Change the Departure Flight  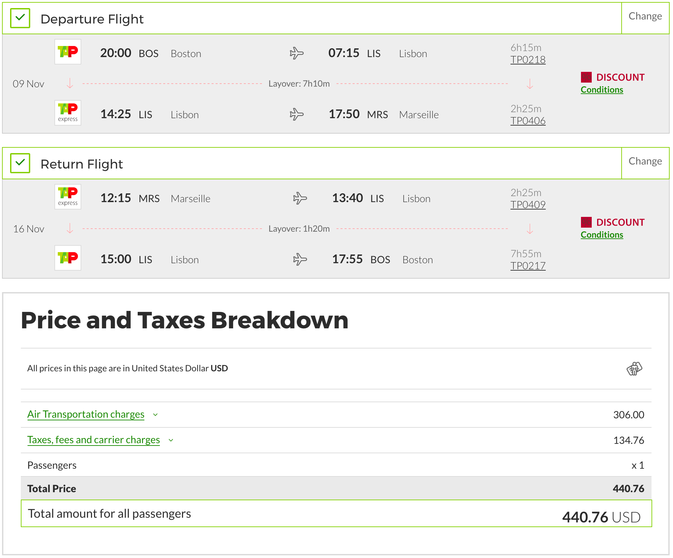[x=645, y=16]
